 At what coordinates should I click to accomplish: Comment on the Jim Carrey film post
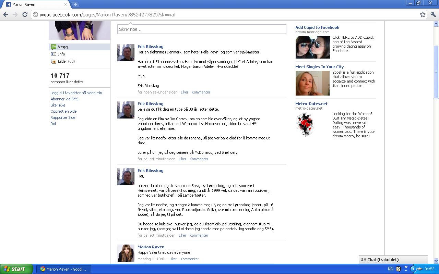click(199, 159)
